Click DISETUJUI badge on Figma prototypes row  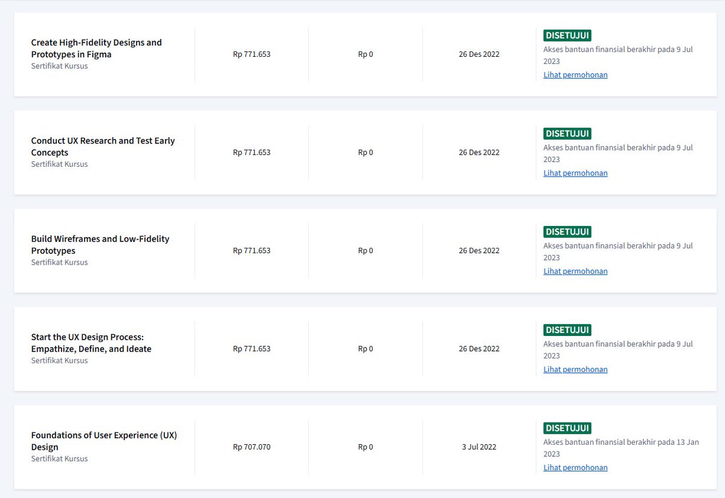point(567,36)
